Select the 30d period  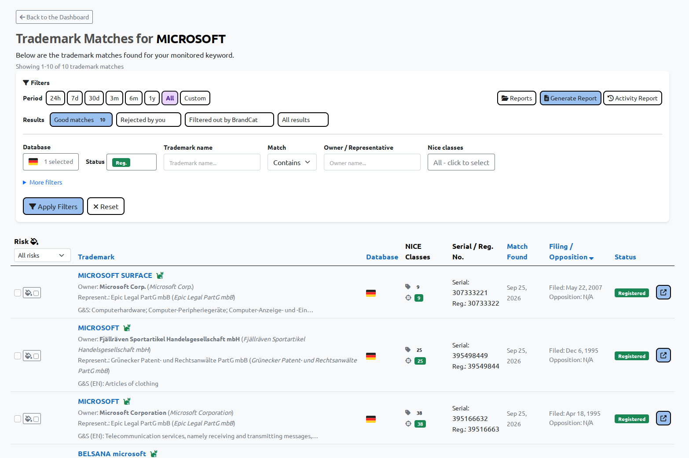click(94, 98)
